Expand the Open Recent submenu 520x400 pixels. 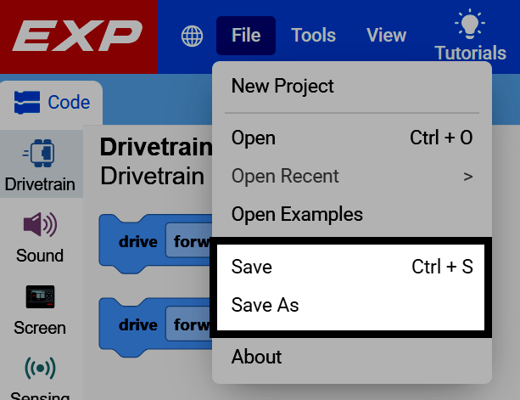(x=352, y=176)
